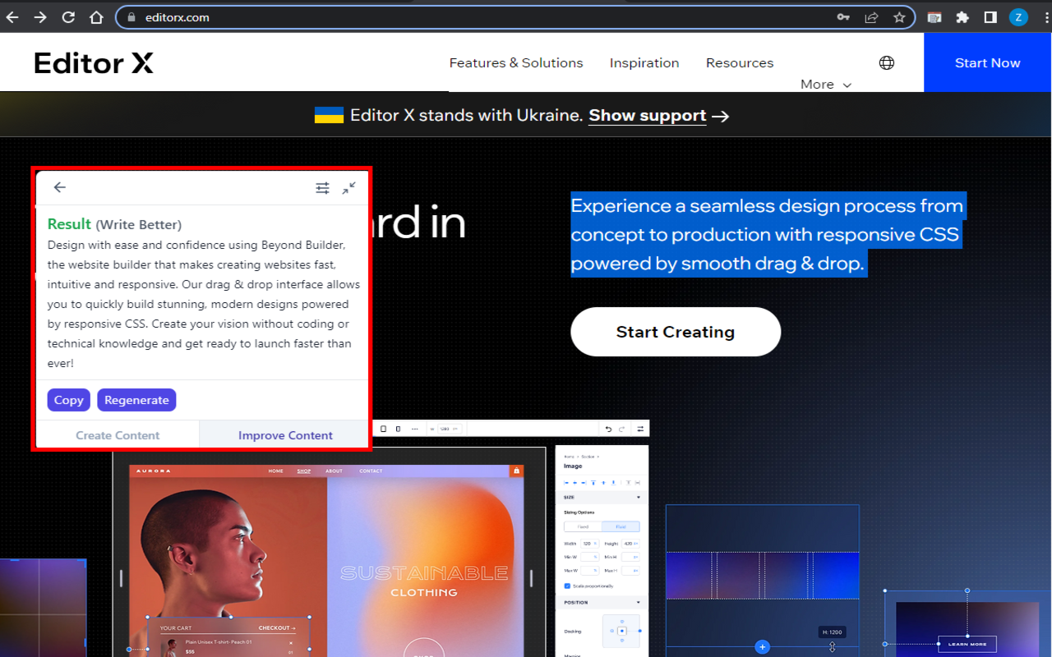Copy the generated result text
The height and width of the screenshot is (657, 1052).
coord(68,400)
